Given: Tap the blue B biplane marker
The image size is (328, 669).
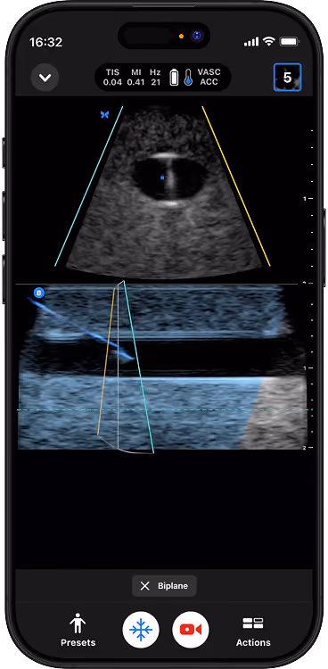Looking at the screenshot, I should [39, 293].
